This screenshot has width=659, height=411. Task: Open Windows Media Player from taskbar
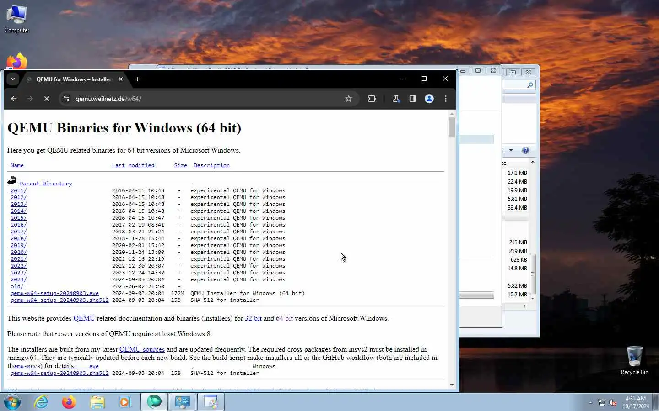pos(125,402)
